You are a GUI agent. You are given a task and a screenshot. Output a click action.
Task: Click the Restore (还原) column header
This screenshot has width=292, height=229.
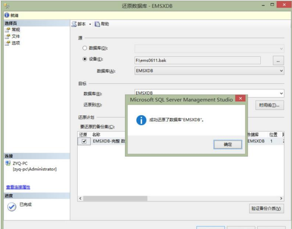click(83, 135)
